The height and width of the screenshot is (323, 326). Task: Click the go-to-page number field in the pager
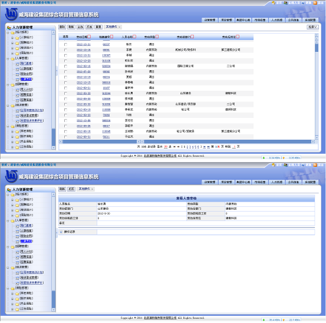click(x=234, y=147)
